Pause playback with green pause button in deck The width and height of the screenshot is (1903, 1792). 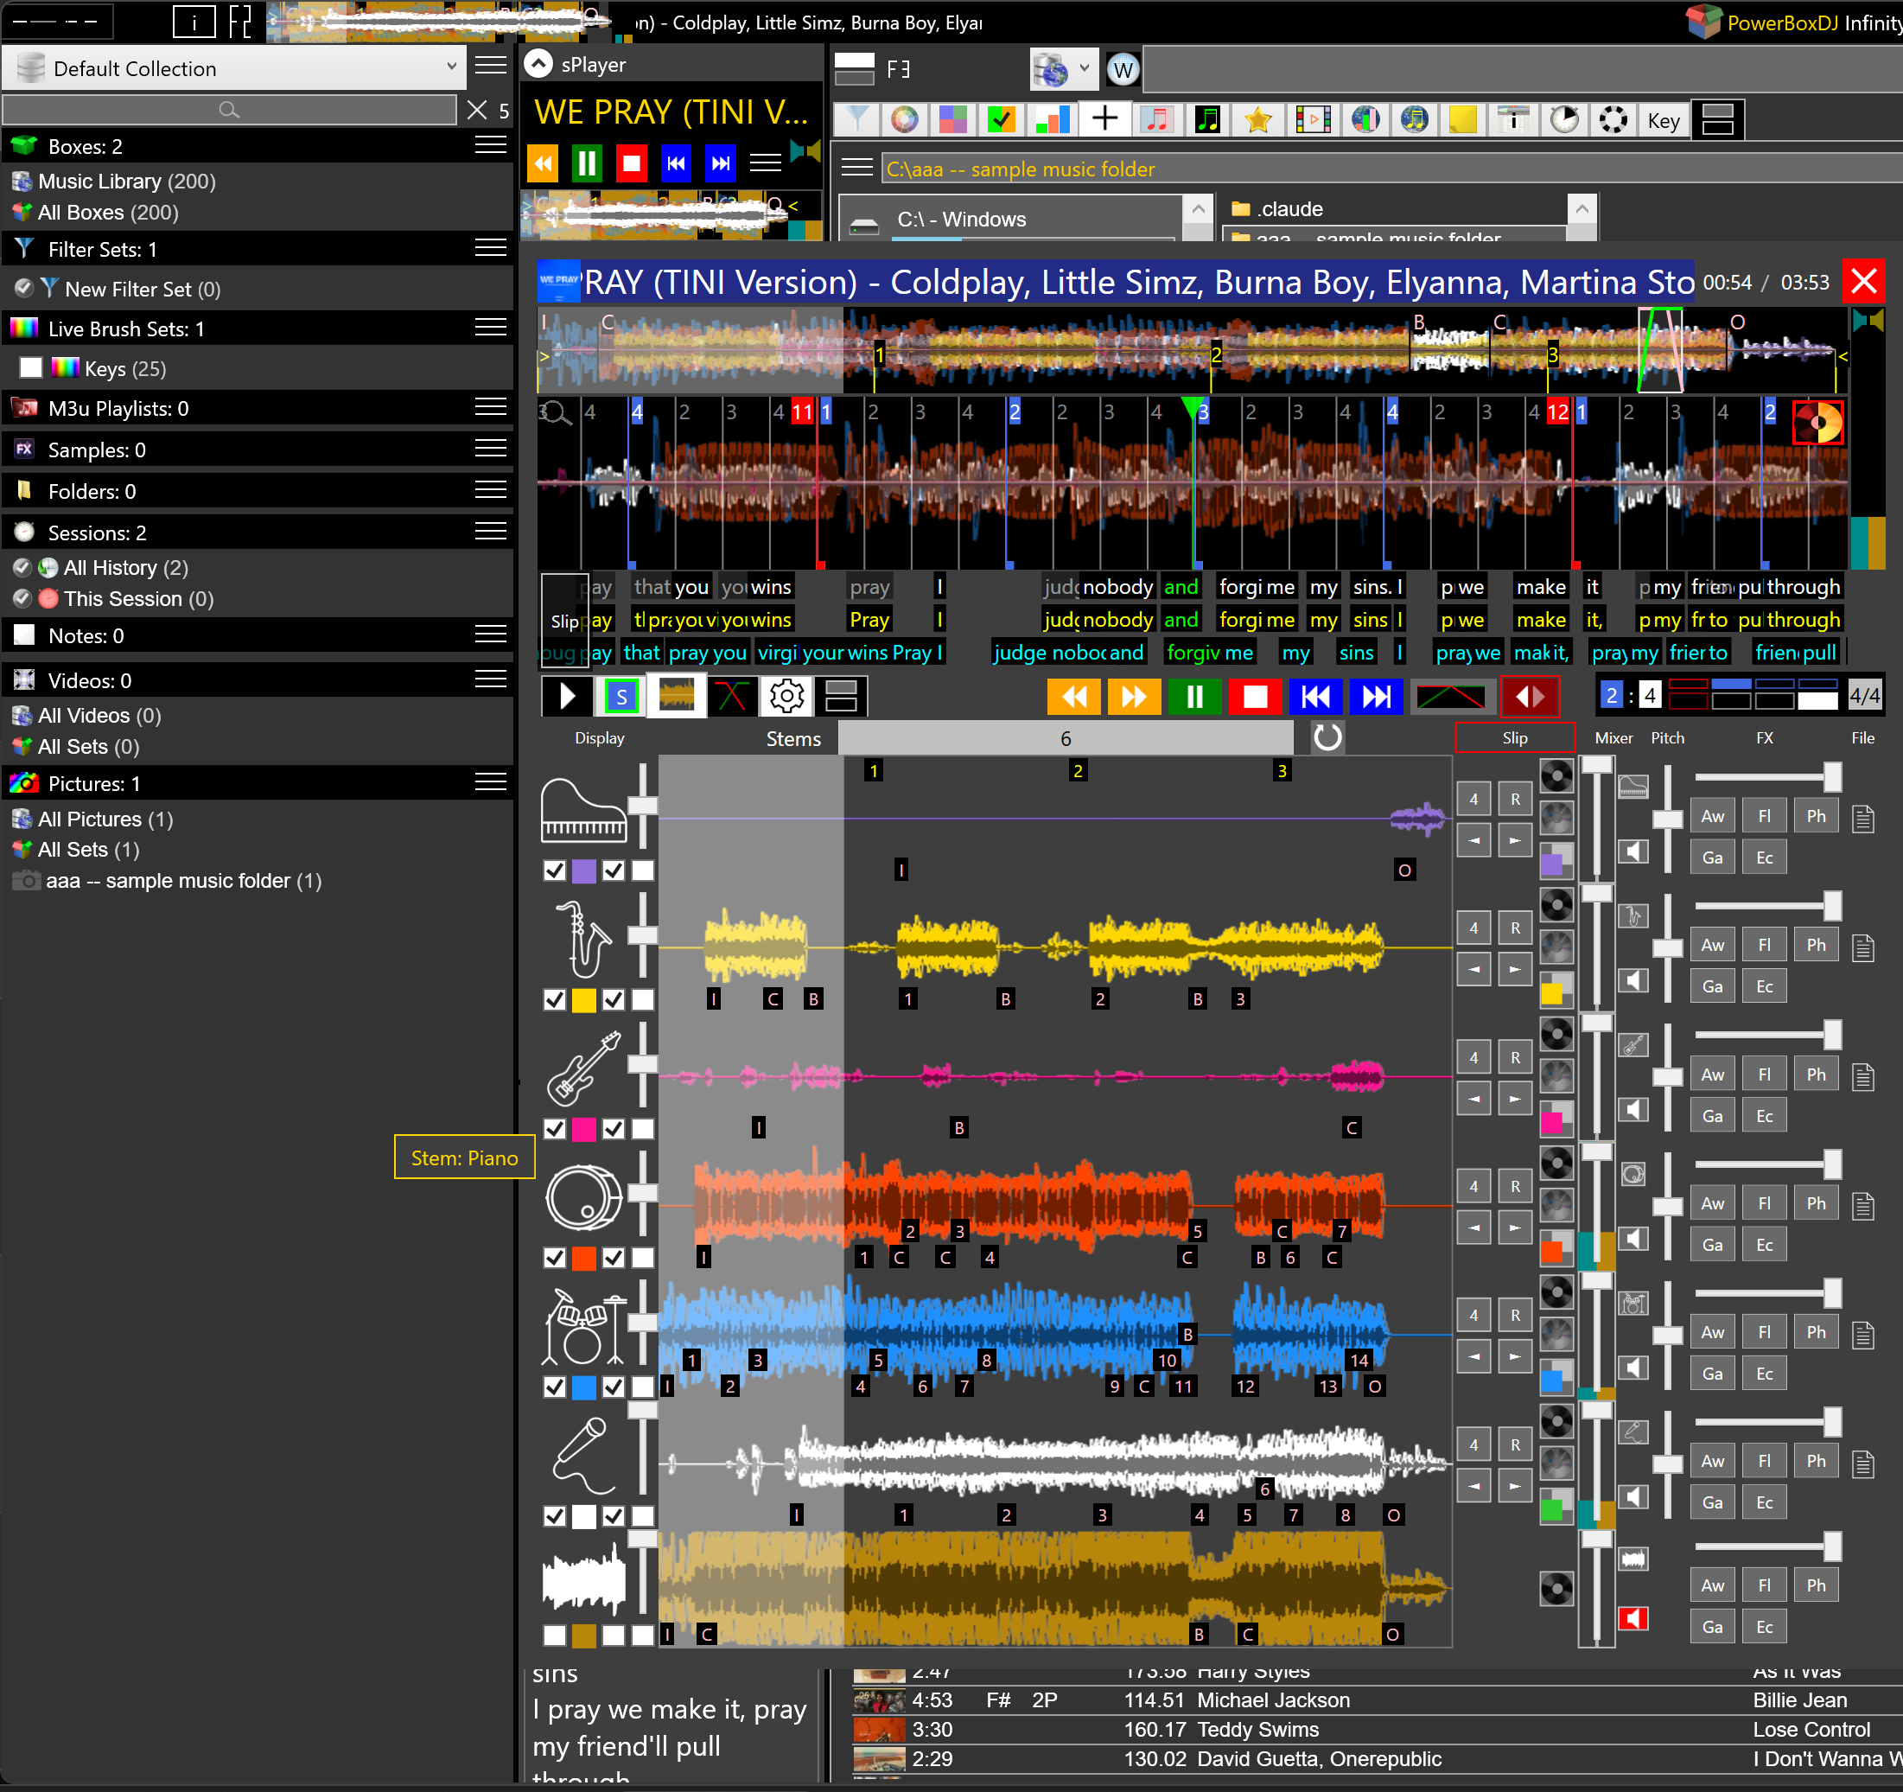[1194, 696]
